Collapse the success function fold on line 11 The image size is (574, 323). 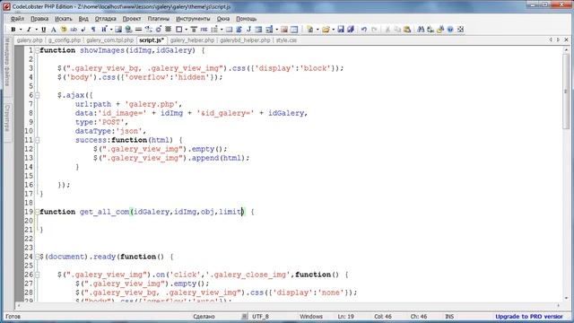pyautogui.click(x=37, y=140)
